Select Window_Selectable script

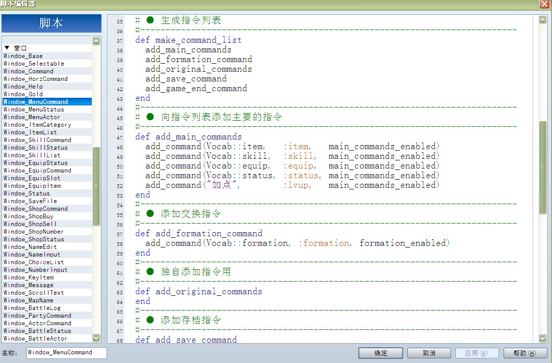pos(47,64)
